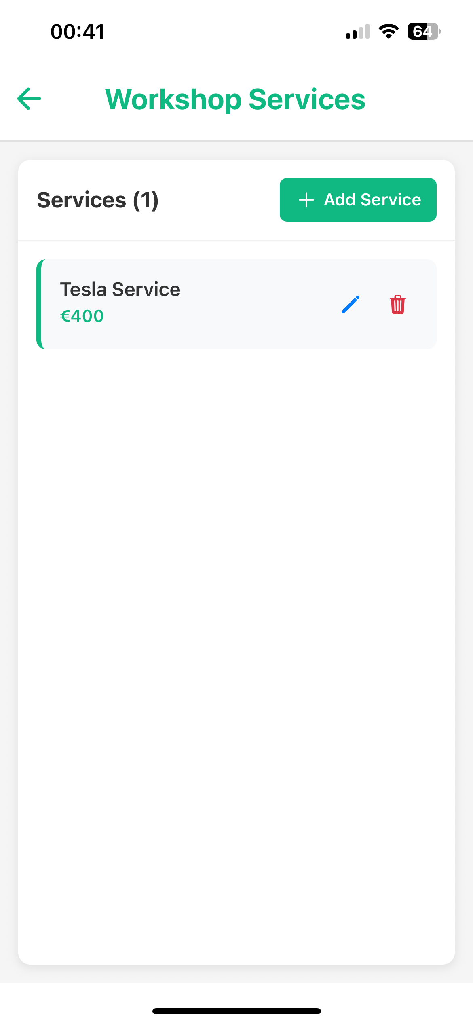Delete Tesla Service via red trash icon

click(x=397, y=305)
